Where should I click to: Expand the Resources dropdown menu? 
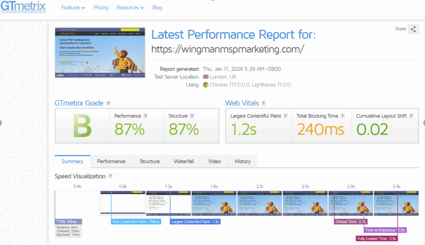click(130, 7)
